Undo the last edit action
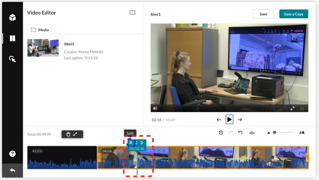 point(240,133)
